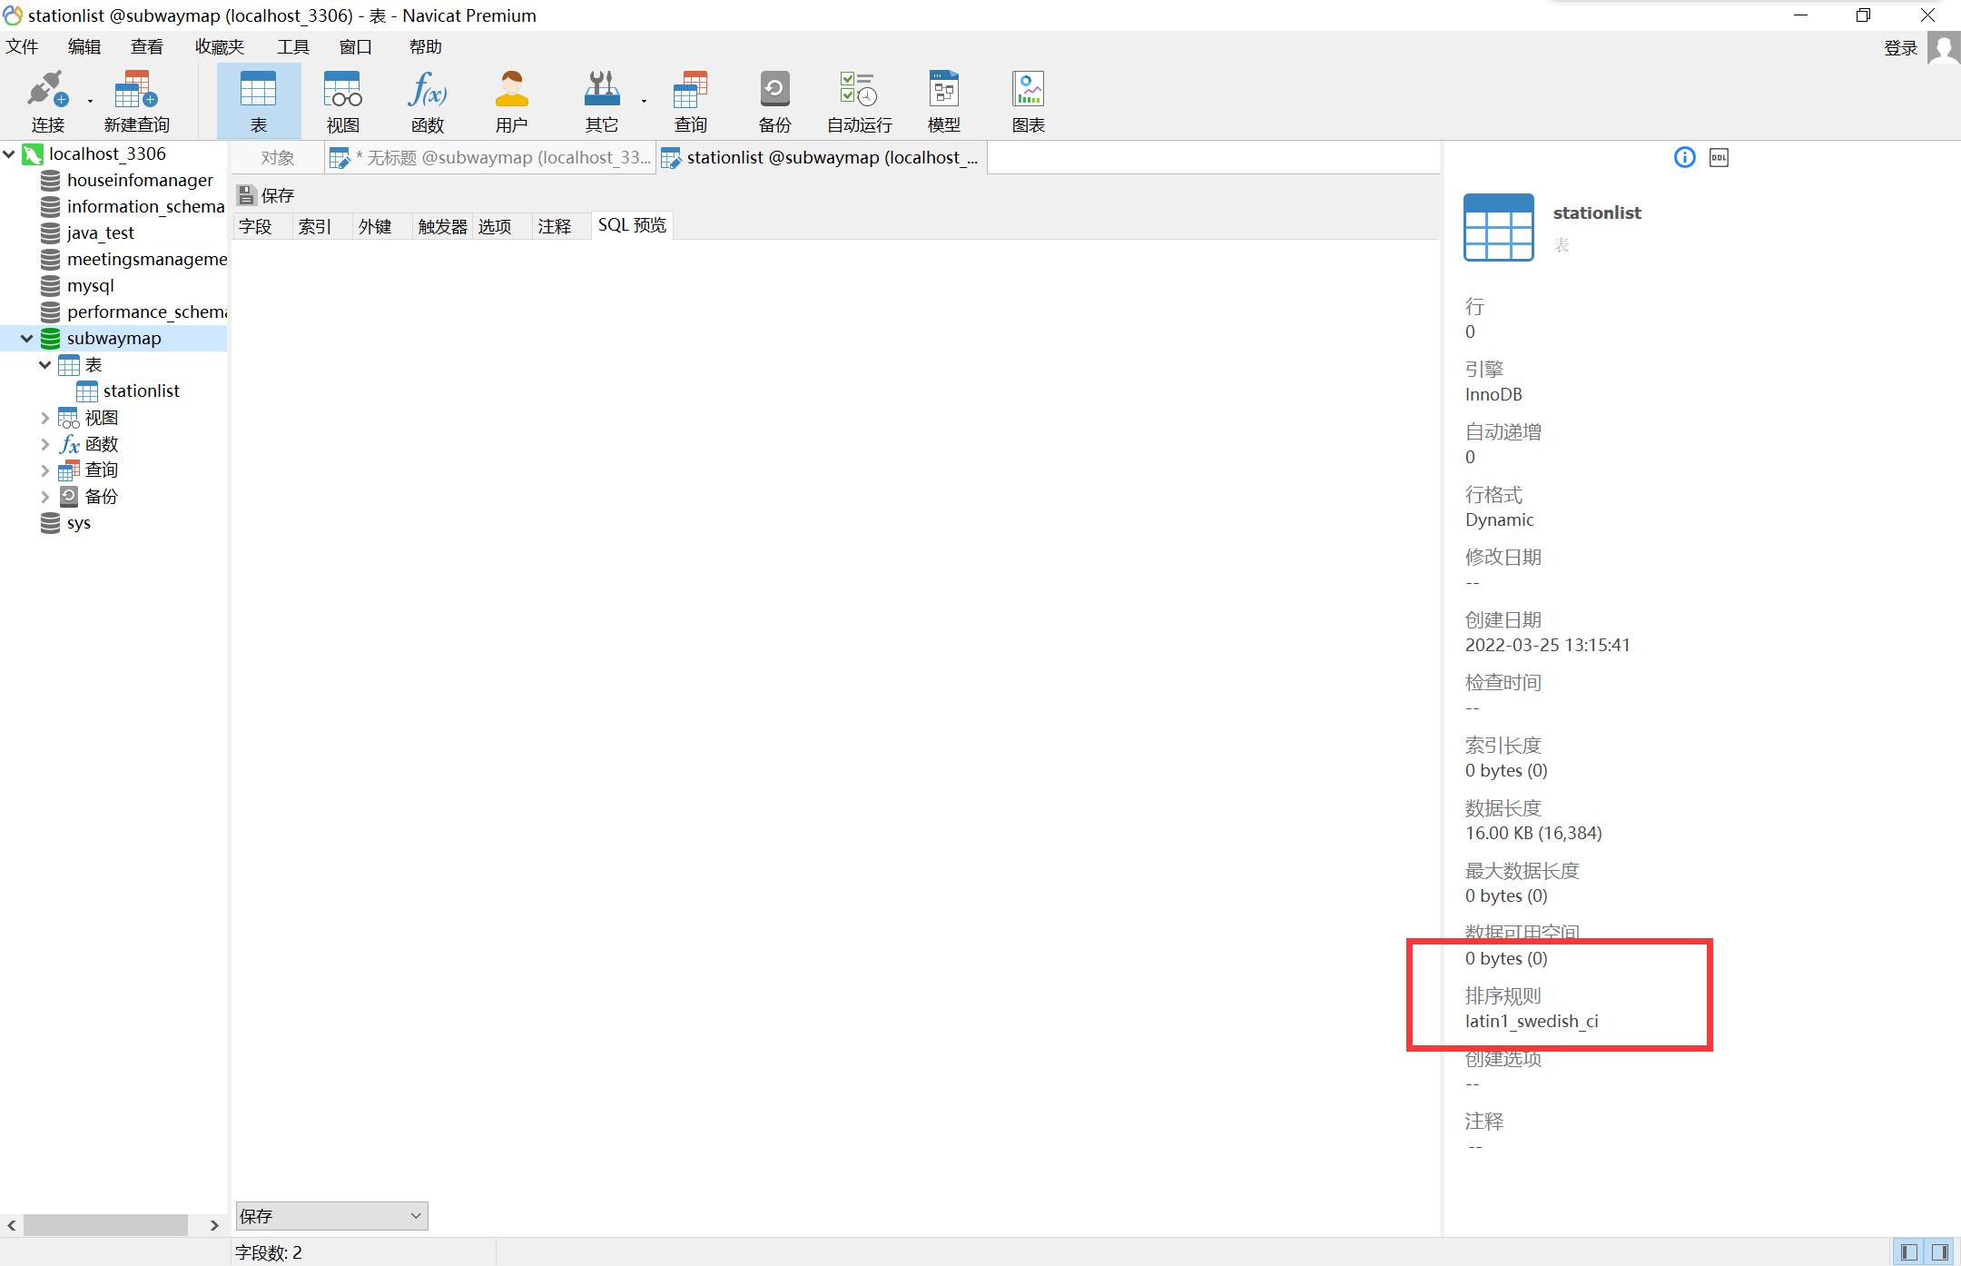Show DDL view in info panel
The image size is (1961, 1266).
[1719, 158]
